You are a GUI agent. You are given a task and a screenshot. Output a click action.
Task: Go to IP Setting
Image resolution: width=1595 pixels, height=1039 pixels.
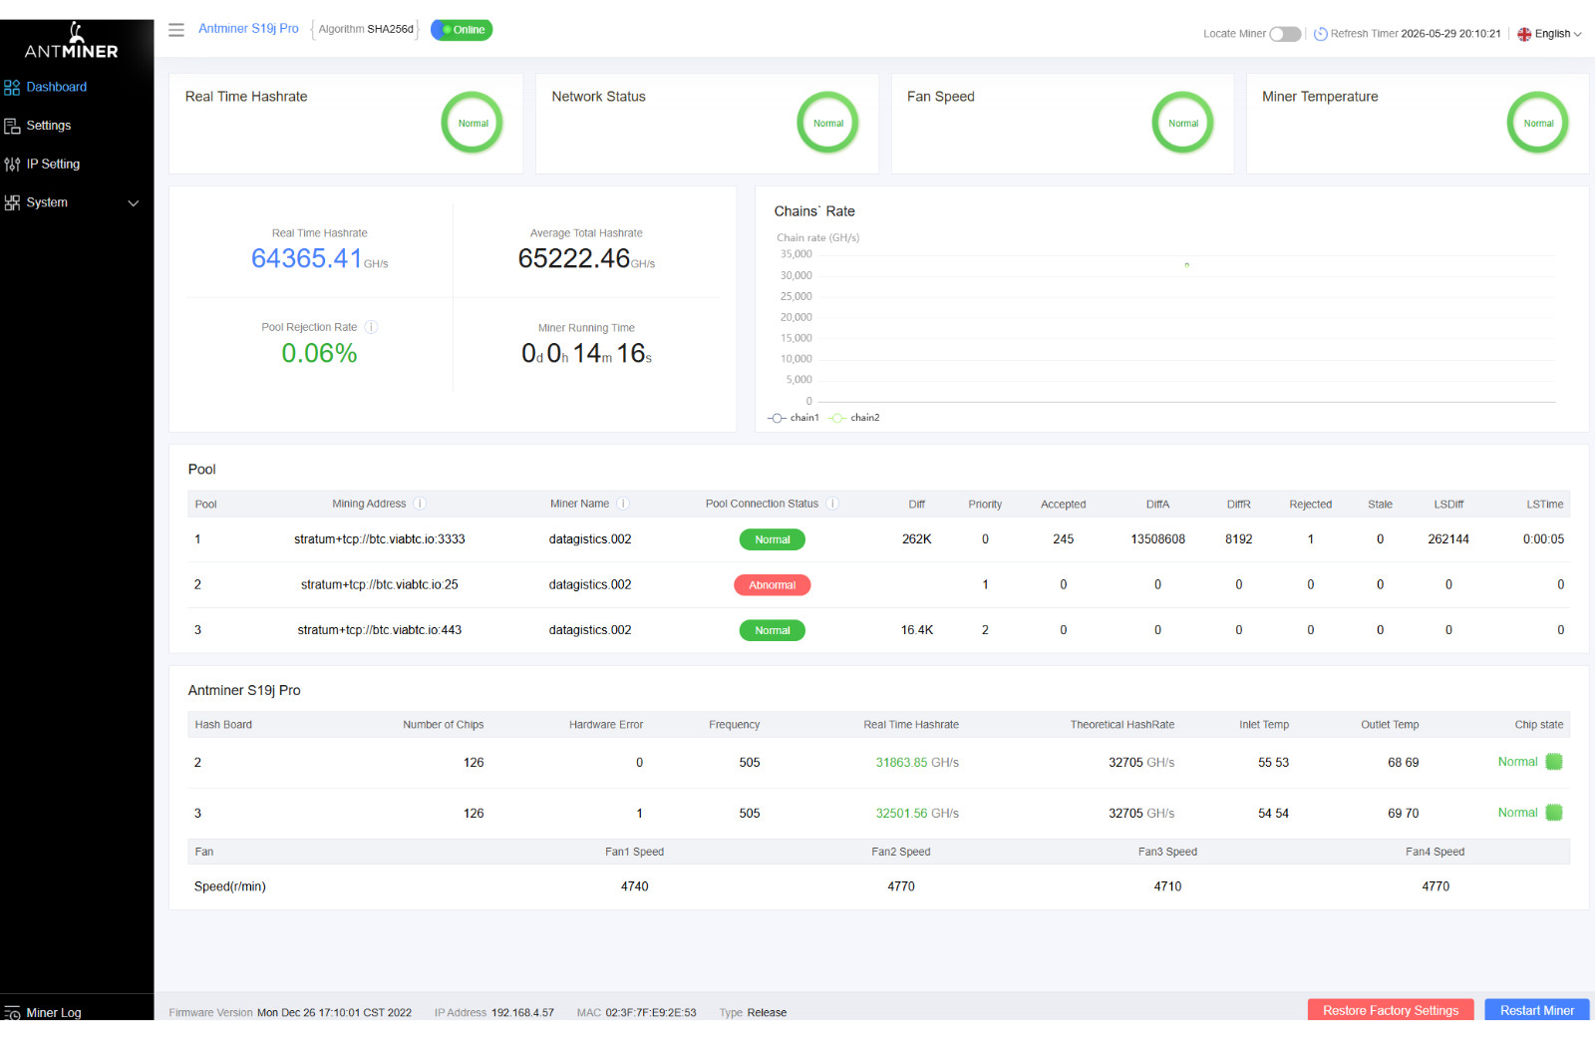pos(53,164)
